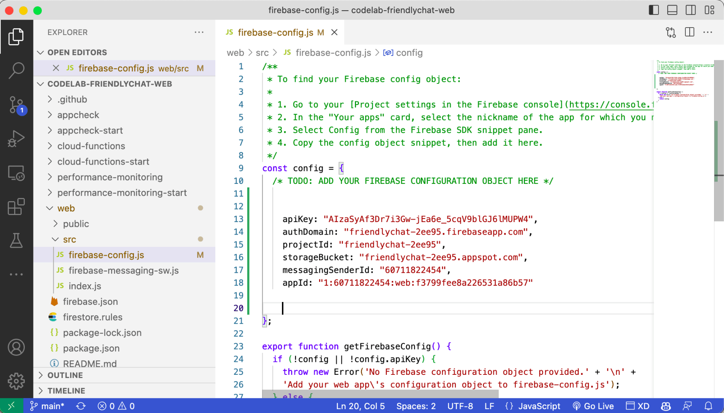Click the Manage gear icon
Image resolution: width=724 pixels, height=413 pixels.
click(16, 381)
